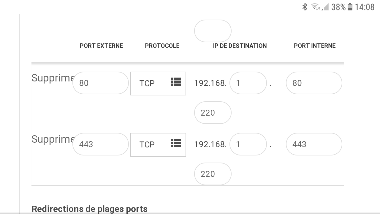Focus the third IP octet field of the second rule
This screenshot has width=380, height=214.
248,144
